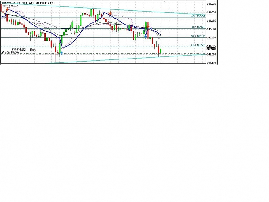Select the Fibonacci 38.2 142.688 label

point(198,27)
